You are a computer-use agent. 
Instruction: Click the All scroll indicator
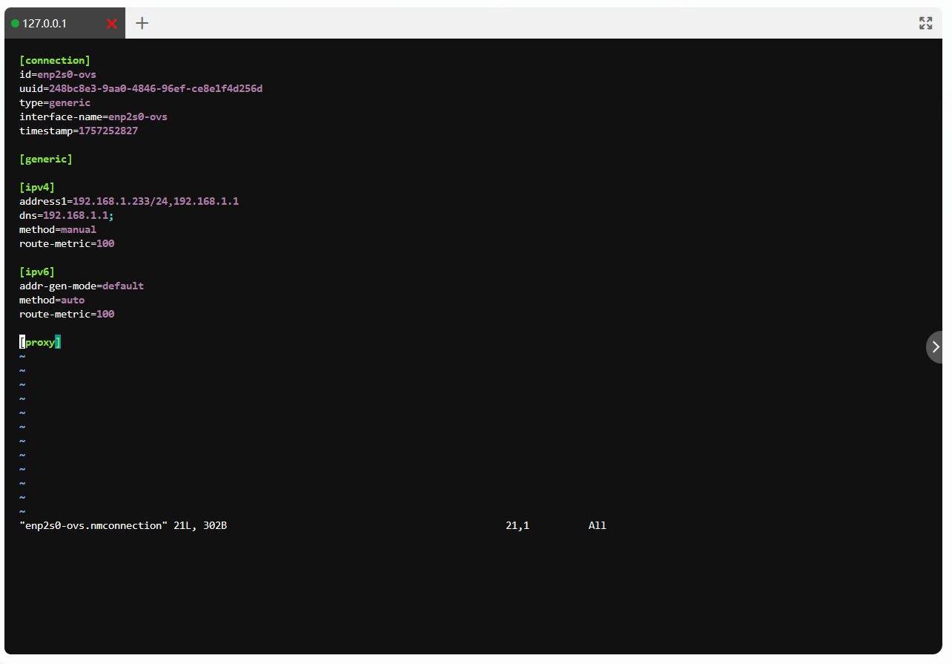tap(598, 525)
